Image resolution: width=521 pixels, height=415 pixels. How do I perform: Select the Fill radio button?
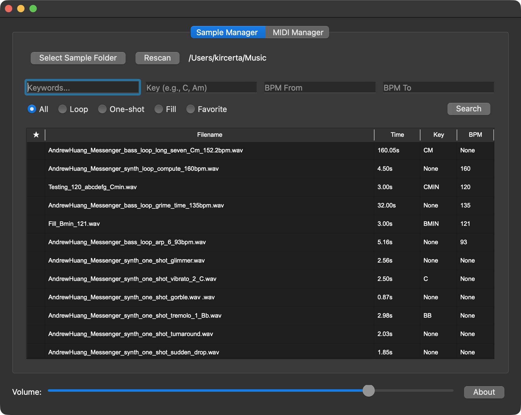(159, 109)
